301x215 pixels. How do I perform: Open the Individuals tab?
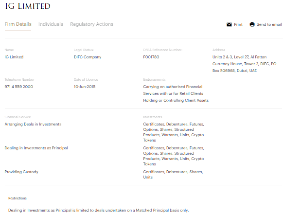51,24
